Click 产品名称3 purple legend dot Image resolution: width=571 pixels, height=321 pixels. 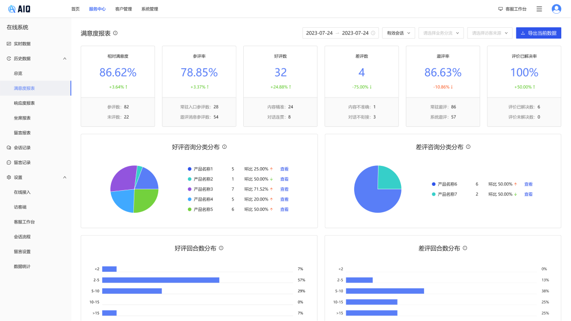click(x=190, y=189)
